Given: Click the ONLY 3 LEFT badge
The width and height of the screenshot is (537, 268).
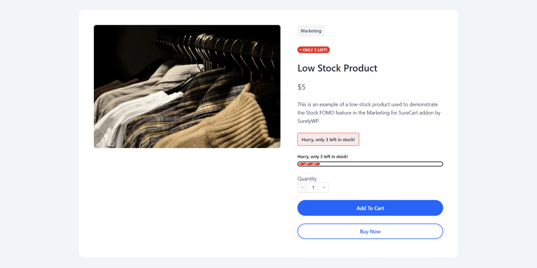Looking at the screenshot, I should [313, 50].
